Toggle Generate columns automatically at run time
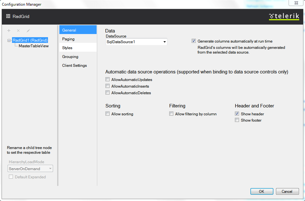The width and height of the screenshot is (305, 201). click(194, 41)
